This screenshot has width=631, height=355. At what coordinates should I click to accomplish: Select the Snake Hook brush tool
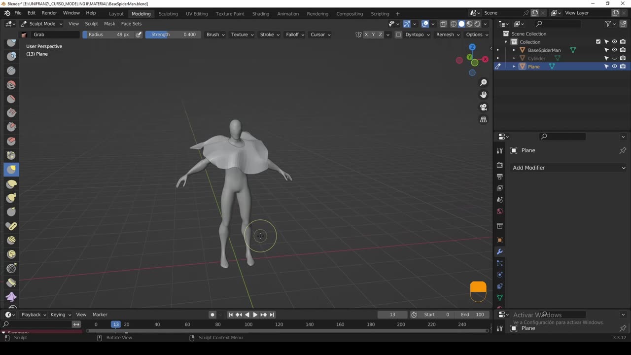click(x=11, y=198)
